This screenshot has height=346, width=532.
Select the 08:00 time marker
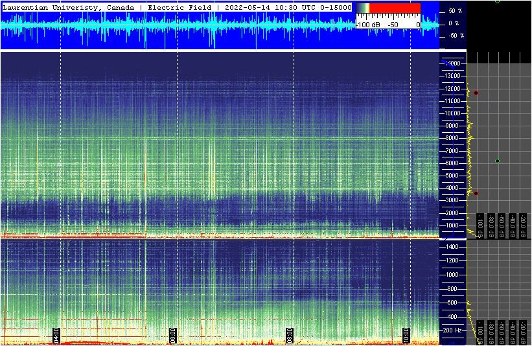click(290, 336)
